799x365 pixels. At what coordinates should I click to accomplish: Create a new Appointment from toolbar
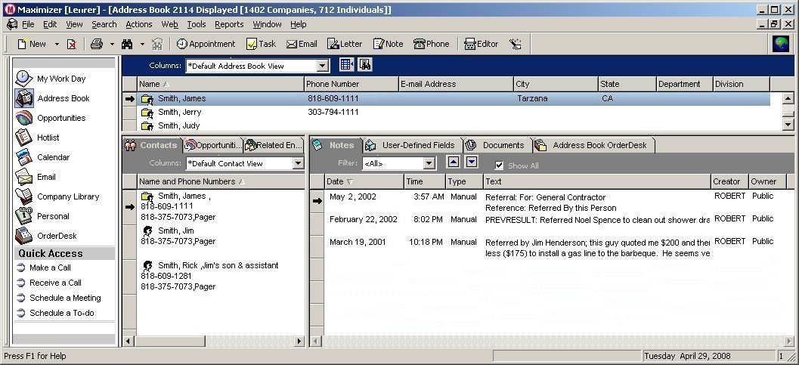coord(206,45)
